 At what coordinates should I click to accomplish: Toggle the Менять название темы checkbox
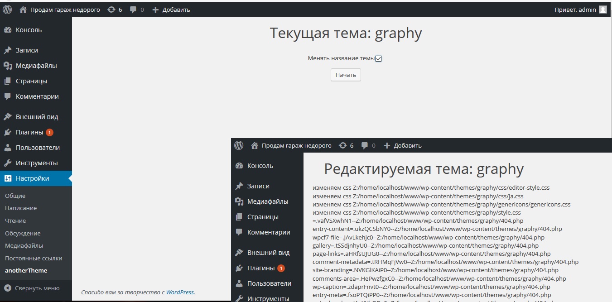tap(379, 58)
